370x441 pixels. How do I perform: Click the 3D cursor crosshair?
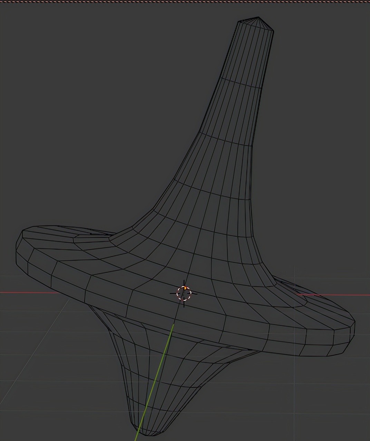pos(184,293)
